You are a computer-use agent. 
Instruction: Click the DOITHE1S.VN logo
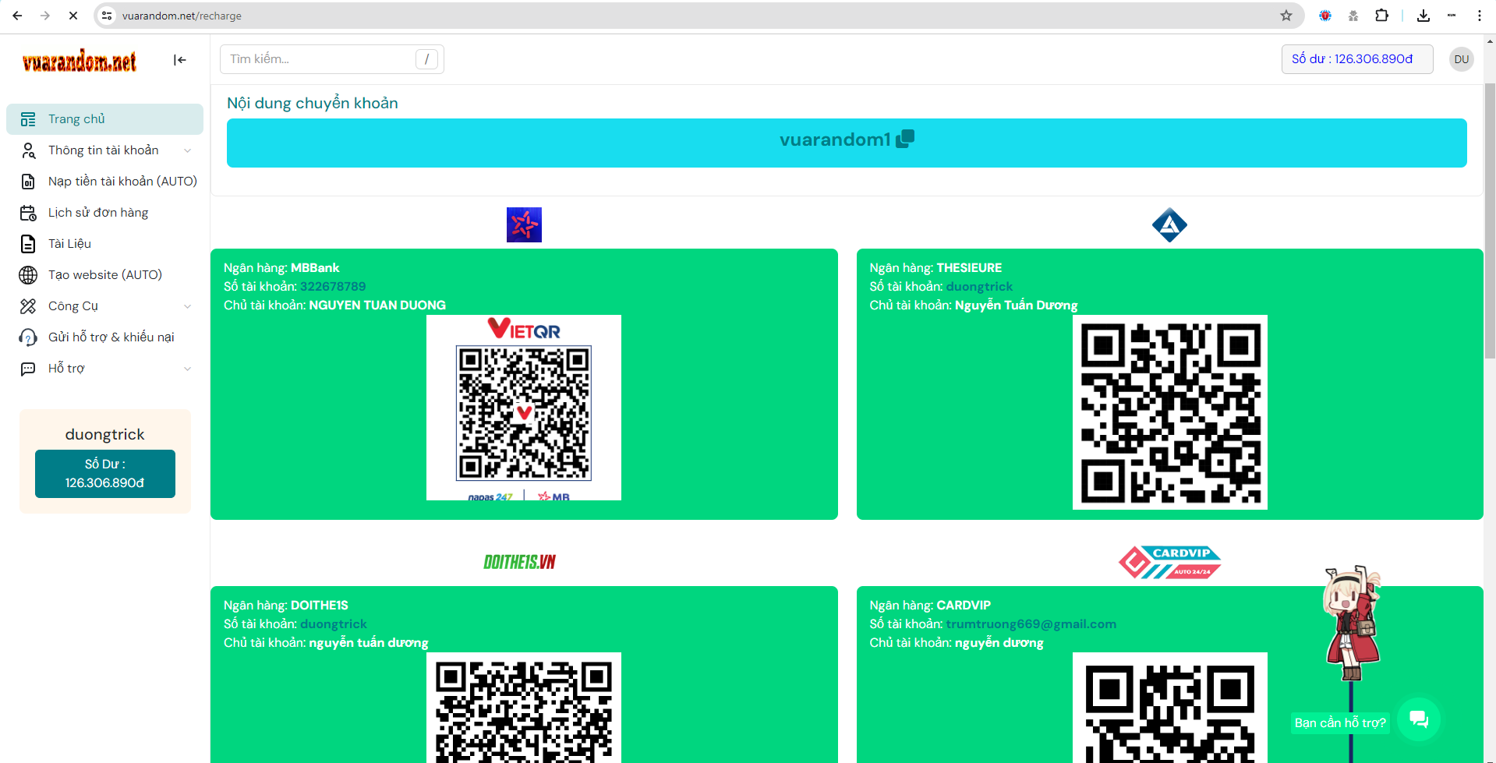click(519, 562)
